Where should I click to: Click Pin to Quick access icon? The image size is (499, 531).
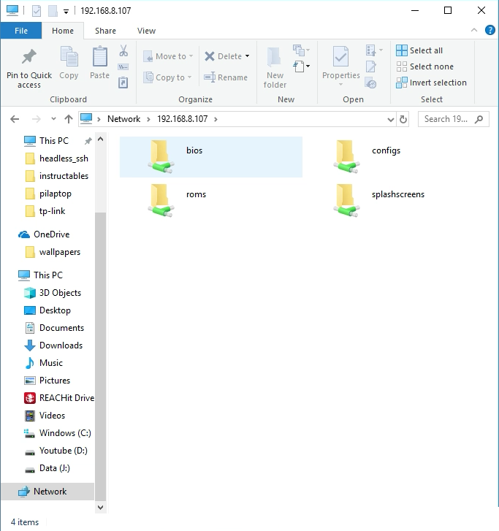click(x=28, y=56)
